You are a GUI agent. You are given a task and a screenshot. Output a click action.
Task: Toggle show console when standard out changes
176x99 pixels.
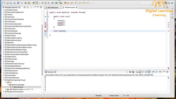pyautogui.click(x=146, y=72)
